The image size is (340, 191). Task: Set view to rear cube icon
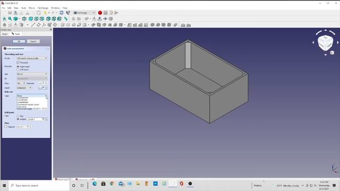[x=48, y=19]
